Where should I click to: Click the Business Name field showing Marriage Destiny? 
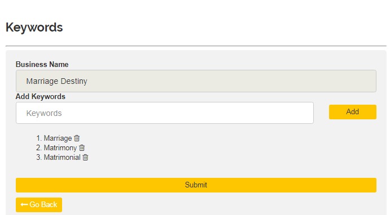[196, 81]
